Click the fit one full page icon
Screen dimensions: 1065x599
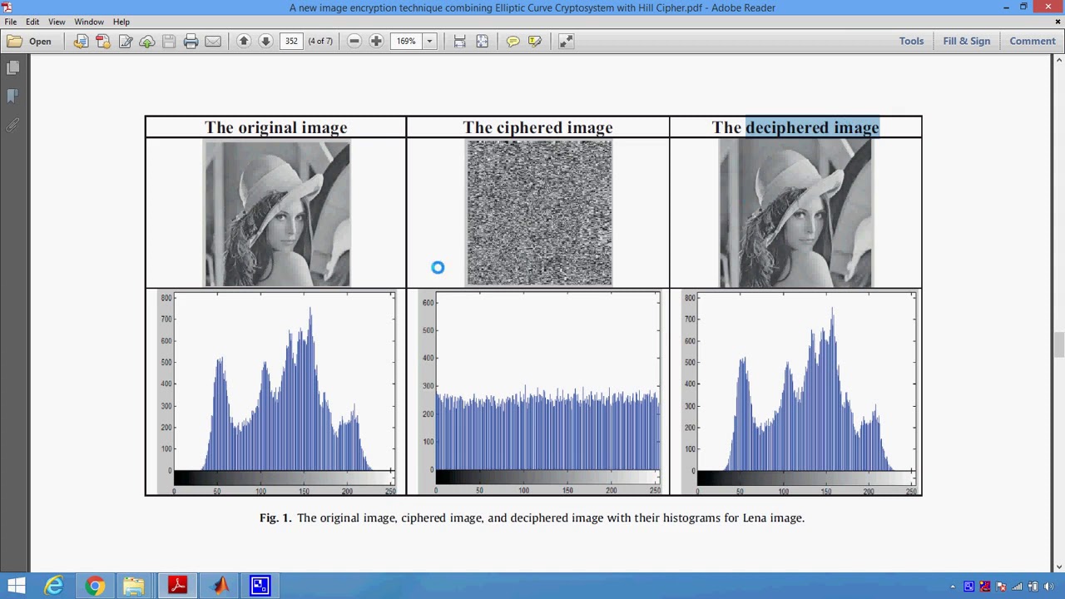(482, 41)
